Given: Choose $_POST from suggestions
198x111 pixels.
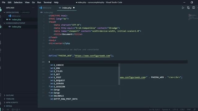Looking at the screenshot, I should [84, 77].
